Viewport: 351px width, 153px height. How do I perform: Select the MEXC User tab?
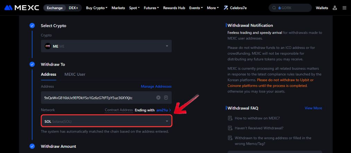tap(75, 74)
